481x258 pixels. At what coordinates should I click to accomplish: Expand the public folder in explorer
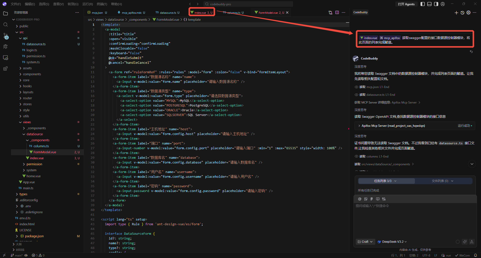coord(24,26)
